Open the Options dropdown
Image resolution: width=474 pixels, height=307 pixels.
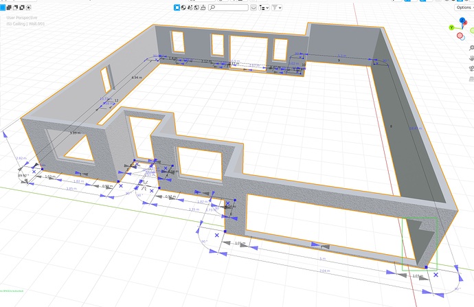[x=464, y=8]
